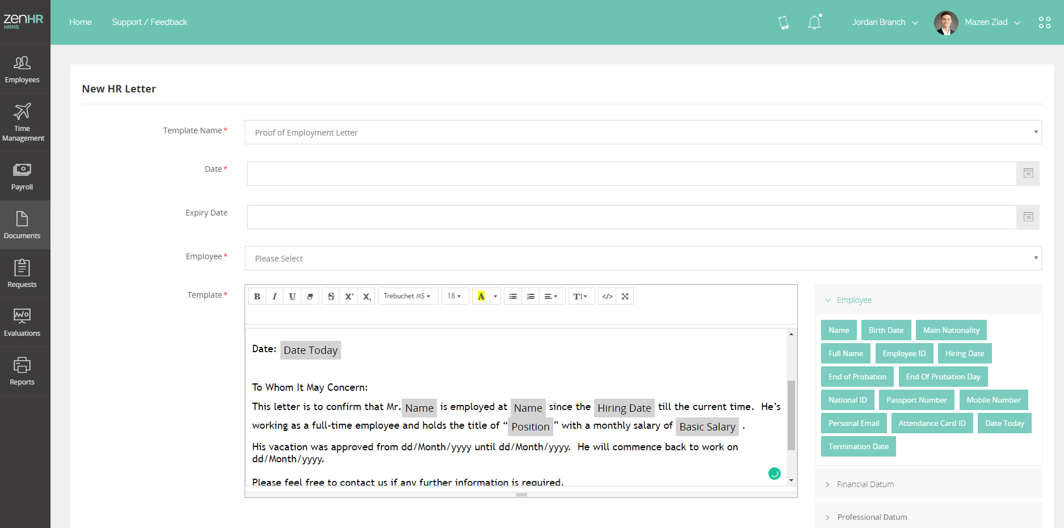Click the Position placeholder in letter
Image resolution: width=1064 pixels, height=528 pixels.
coord(531,426)
